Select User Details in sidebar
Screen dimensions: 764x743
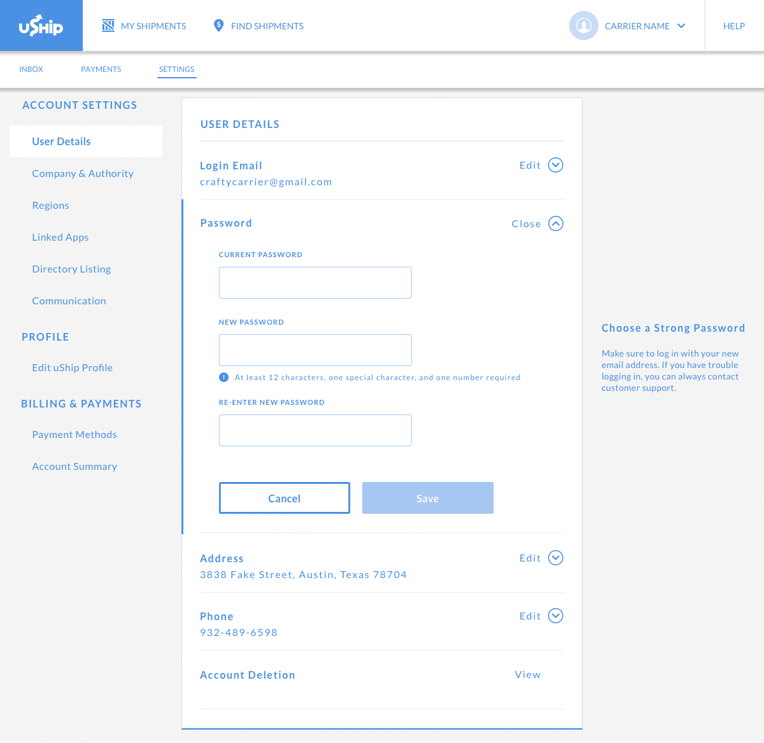[86, 141]
